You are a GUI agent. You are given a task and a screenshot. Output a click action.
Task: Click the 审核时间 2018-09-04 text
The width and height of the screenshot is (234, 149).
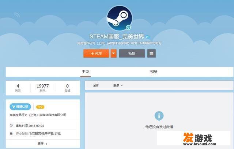click(30, 126)
